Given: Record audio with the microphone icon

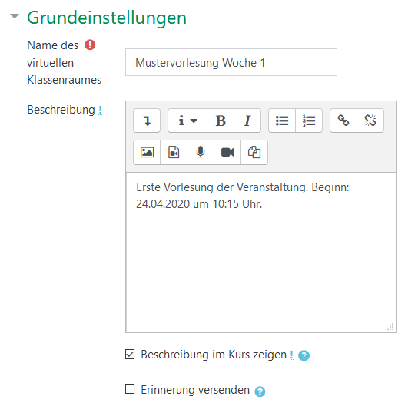Looking at the screenshot, I should click(x=201, y=152).
